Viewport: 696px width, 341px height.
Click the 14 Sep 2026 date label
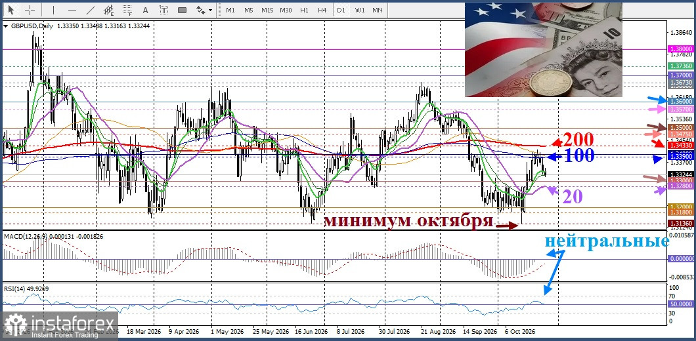tap(480, 332)
